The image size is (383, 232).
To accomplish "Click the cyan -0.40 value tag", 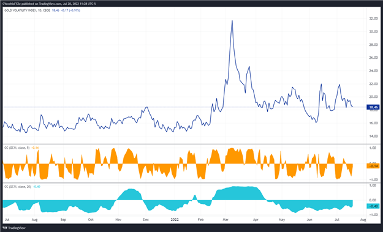I will 373,206.
